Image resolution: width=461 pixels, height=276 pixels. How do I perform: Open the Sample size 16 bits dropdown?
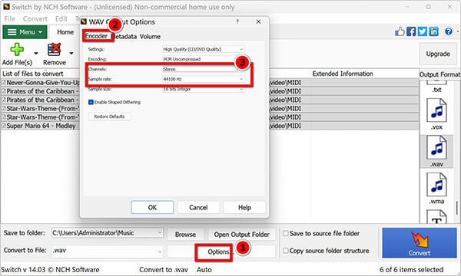point(204,89)
